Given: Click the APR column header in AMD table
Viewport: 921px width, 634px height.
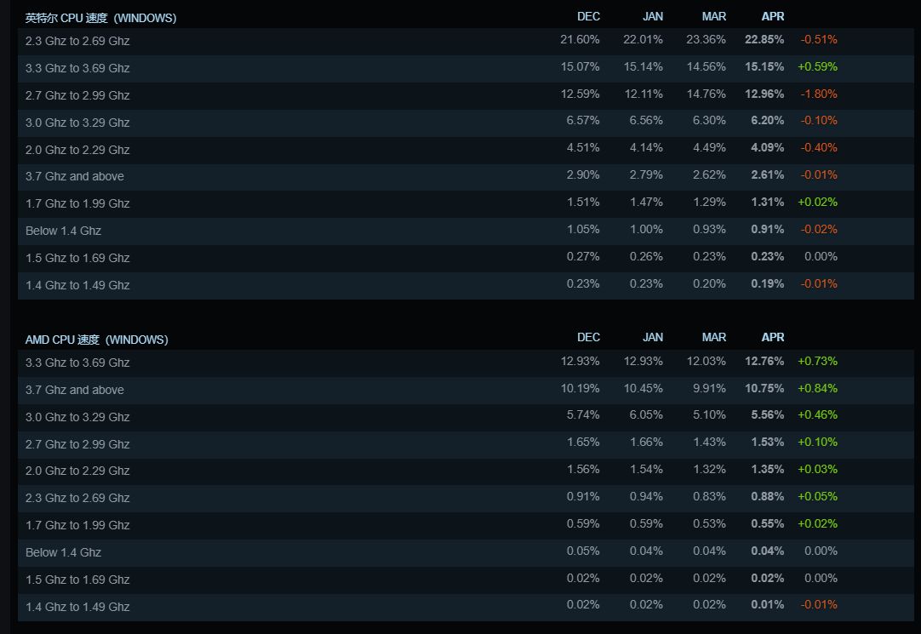Looking at the screenshot, I should [x=773, y=338].
